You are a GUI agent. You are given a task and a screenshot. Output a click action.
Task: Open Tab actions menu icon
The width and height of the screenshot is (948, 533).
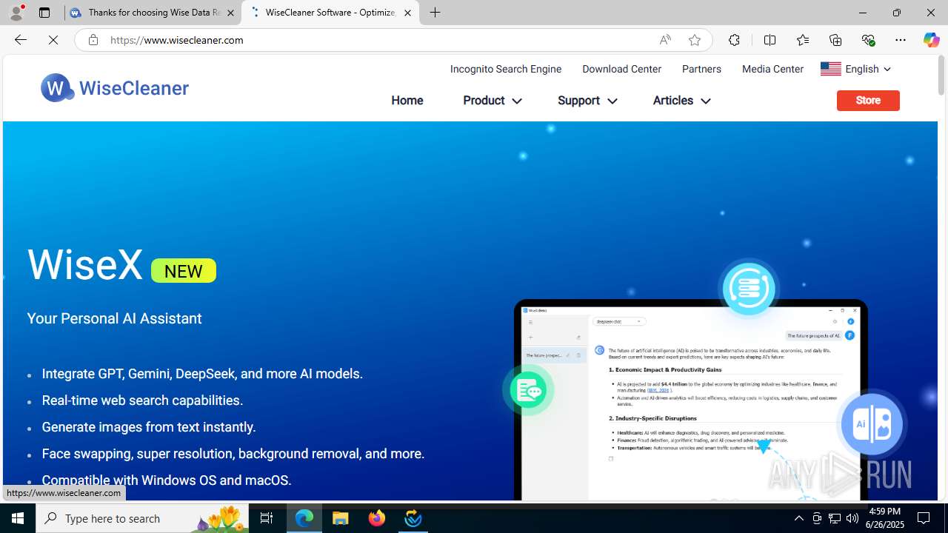pyautogui.click(x=44, y=13)
